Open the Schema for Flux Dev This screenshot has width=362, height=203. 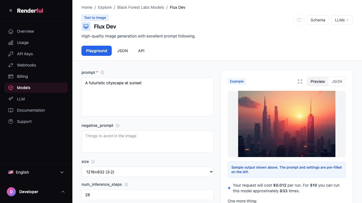coord(318,20)
